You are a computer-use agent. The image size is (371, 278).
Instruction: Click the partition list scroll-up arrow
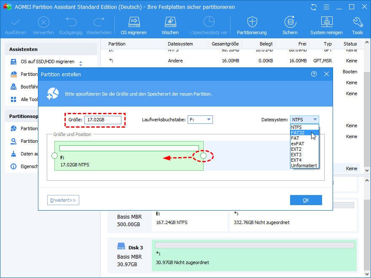click(x=367, y=43)
